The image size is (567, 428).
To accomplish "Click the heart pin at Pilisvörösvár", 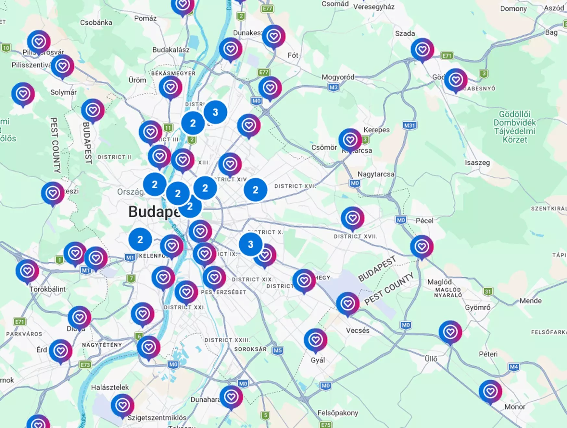I will (39, 42).
